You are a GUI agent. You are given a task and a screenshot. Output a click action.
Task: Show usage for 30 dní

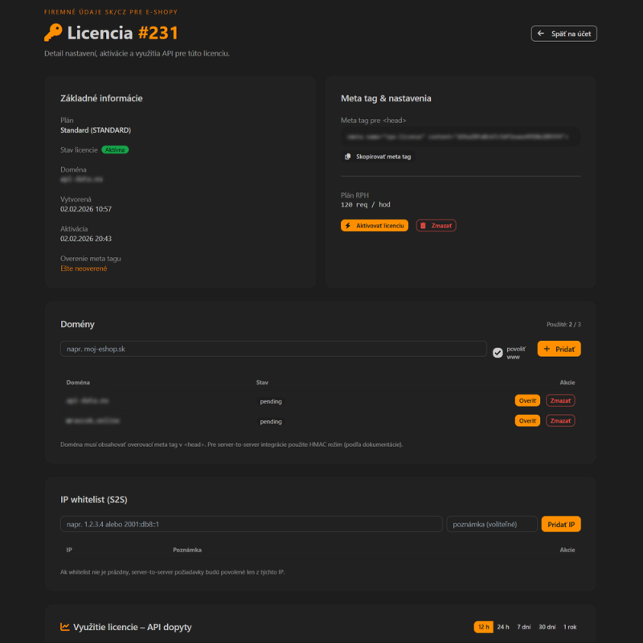click(547, 627)
